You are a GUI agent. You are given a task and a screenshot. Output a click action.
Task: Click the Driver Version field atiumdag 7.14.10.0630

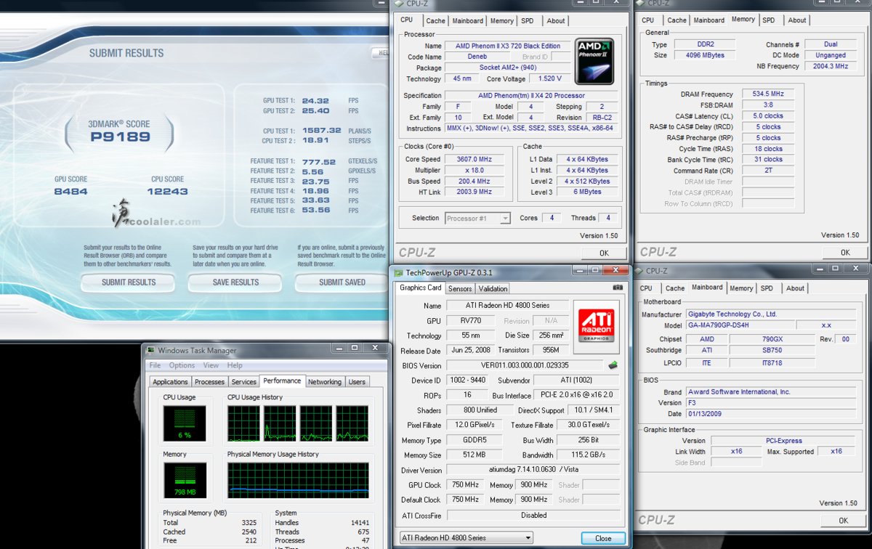[x=533, y=471]
